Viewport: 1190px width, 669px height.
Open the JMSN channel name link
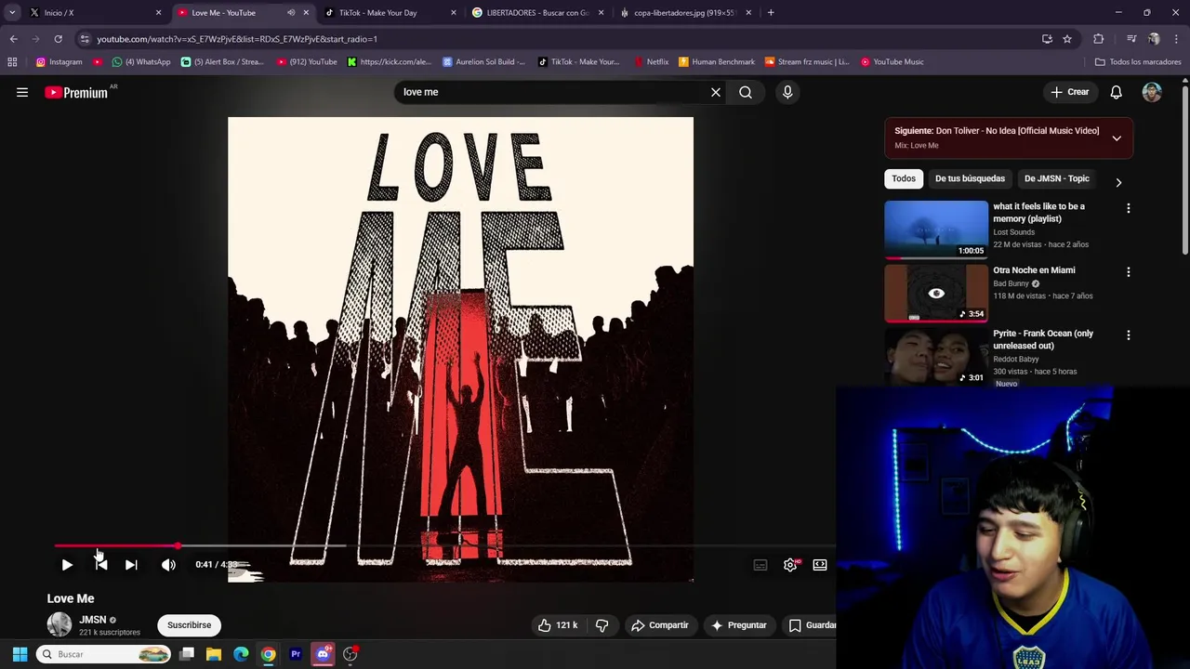(92, 620)
